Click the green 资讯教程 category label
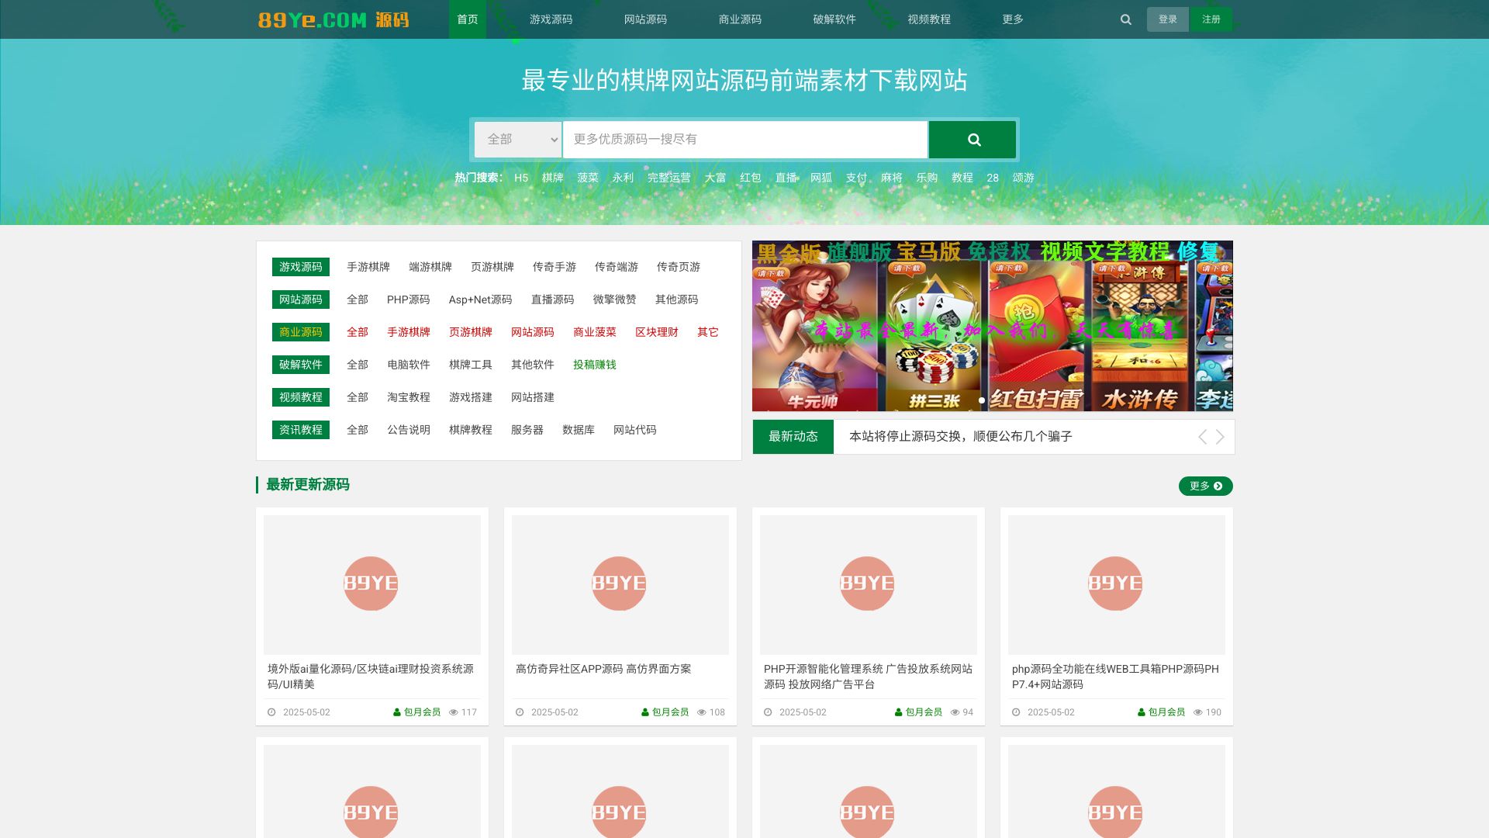 301,430
